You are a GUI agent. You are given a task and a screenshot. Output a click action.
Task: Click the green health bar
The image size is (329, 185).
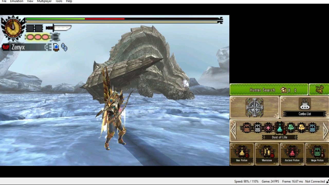click(55, 19)
